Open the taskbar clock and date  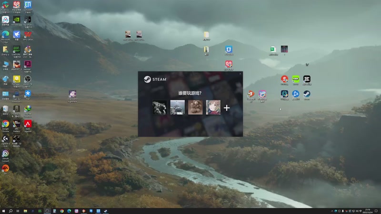pyautogui.click(x=367, y=211)
